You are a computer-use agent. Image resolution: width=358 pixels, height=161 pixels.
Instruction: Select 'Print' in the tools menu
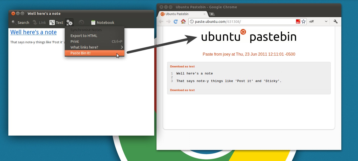click(95, 42)
